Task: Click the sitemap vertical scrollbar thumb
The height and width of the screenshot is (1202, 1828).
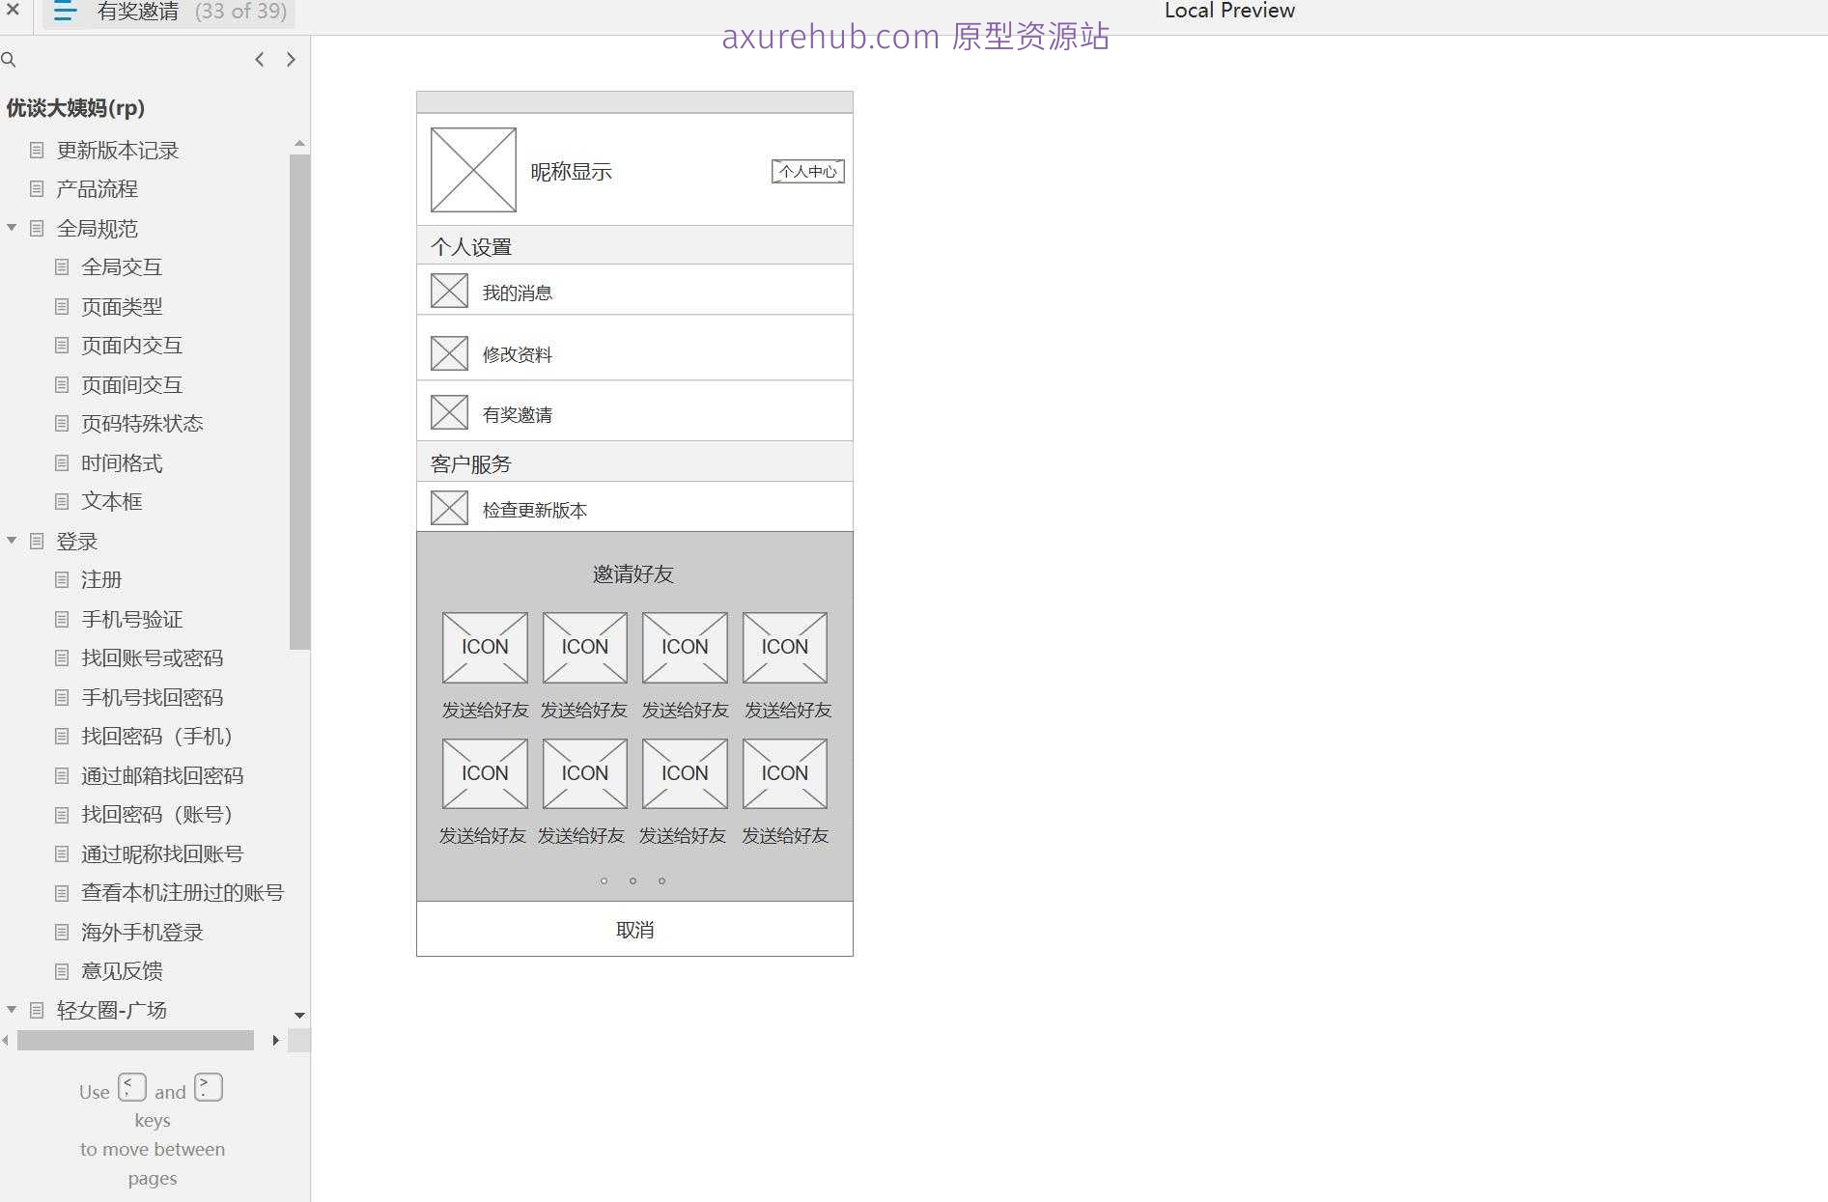Action: (299, 401)
